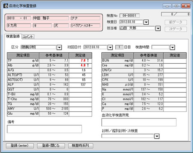Click the 備考 remarks text box
Screen dimensions: 193x153
(x=44, y=129)
